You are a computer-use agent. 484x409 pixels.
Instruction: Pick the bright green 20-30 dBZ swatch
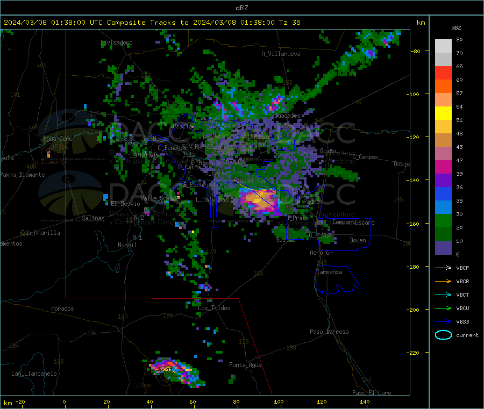point(443,220)
